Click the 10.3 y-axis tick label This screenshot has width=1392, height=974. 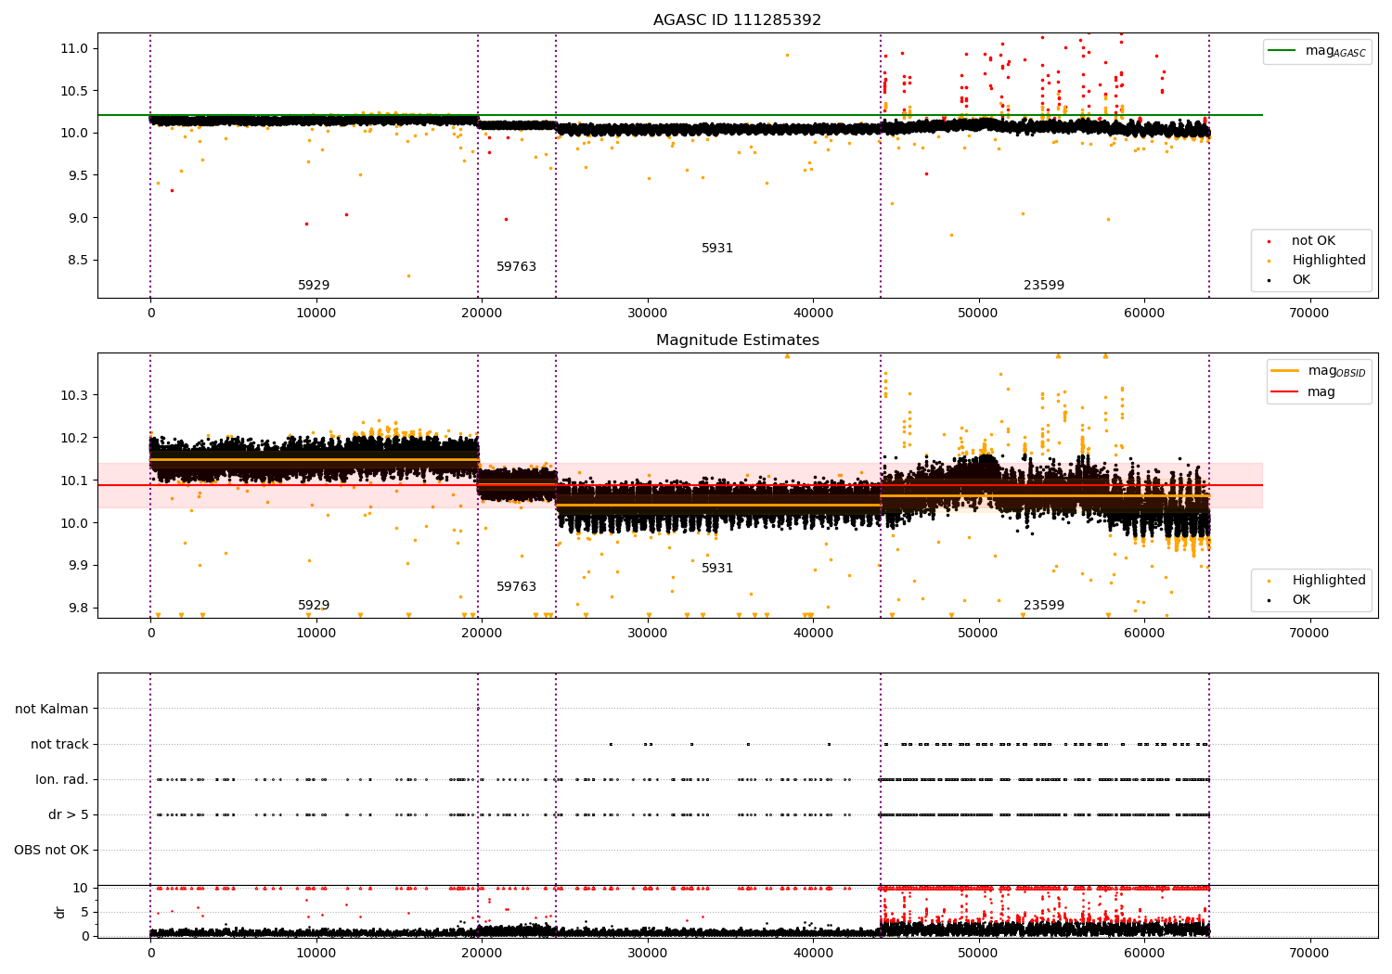[x=77, y=395]
